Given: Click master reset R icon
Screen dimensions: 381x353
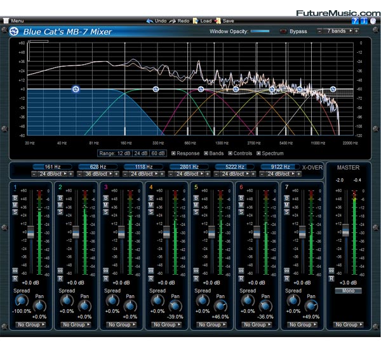Looking at the screenshot, I should pyautogui.click(x=331, y=279).
